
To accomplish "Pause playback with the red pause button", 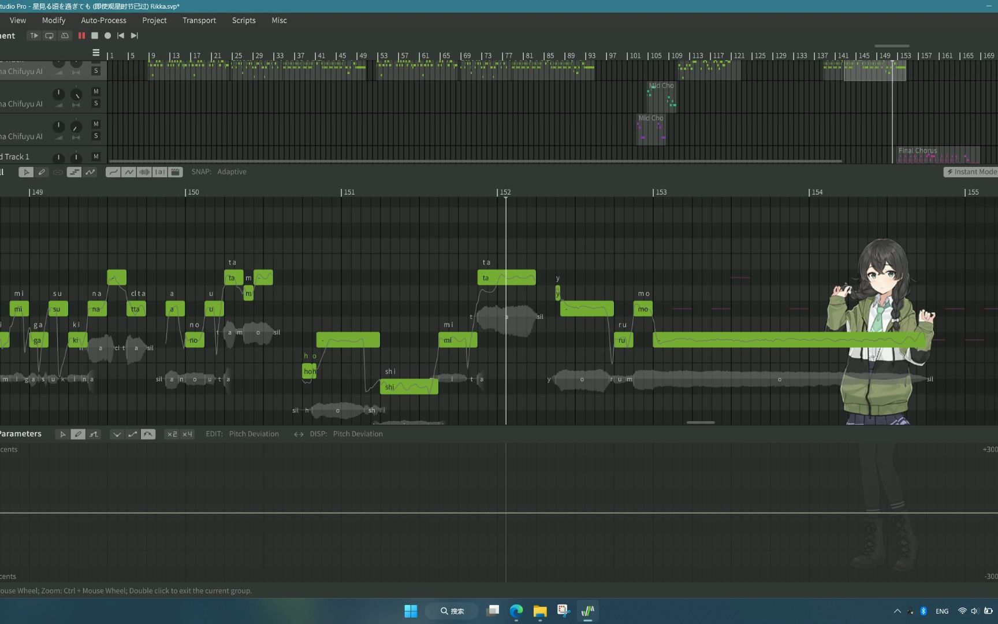I will click(x=81, y=36).
